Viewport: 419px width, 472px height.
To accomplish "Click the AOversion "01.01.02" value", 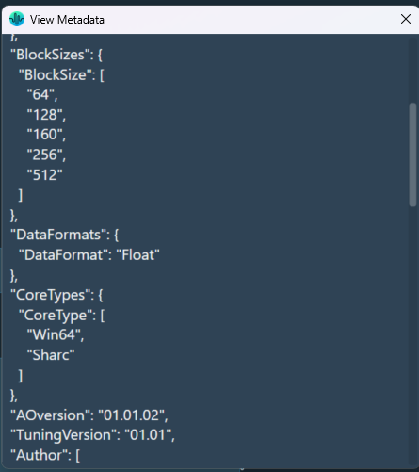I will (x=131, y=415).
